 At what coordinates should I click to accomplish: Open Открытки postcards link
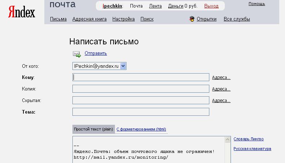(206, 19)
